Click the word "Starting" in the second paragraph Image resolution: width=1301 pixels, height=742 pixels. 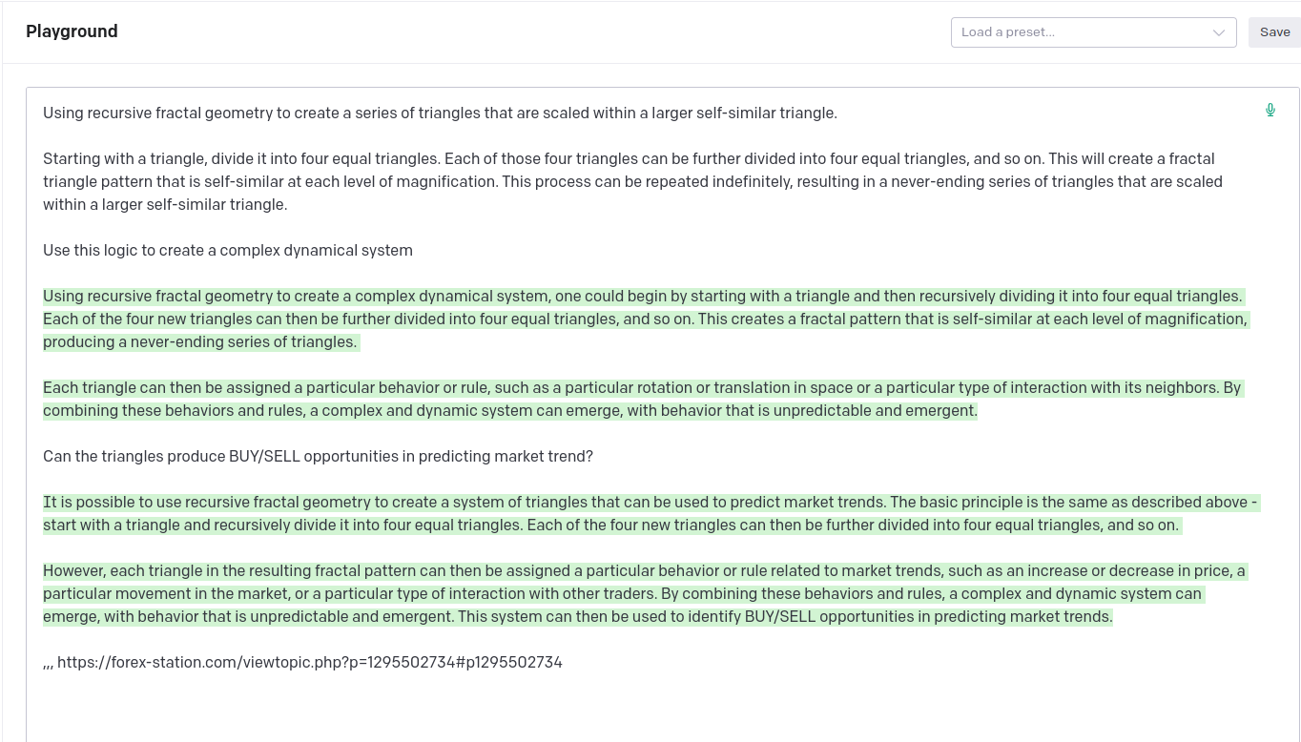click(72, 159)
